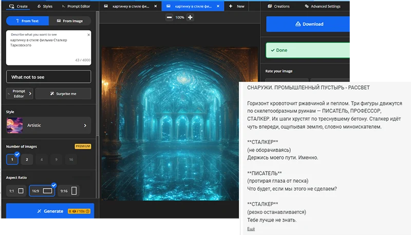Image resolution: width=411 pixels, height=235 pixels.
Task: Click the What not to see field
Action: point(48,77)
